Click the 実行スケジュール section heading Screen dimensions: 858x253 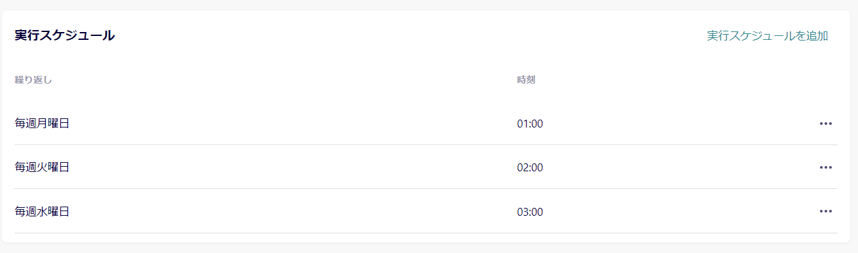point(65,35)
